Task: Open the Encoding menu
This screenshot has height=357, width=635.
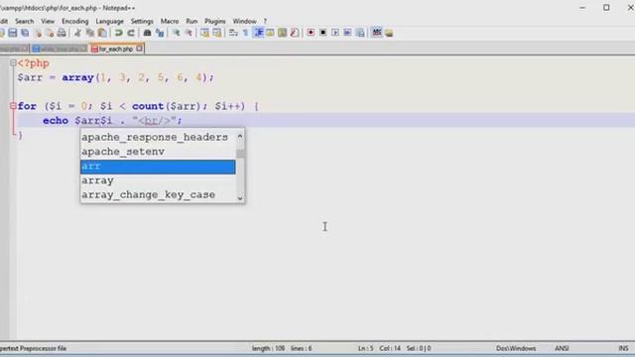Action: click(75, 21)
